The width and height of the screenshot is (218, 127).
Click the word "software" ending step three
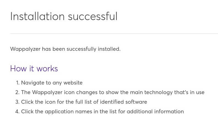click(136, 102)
